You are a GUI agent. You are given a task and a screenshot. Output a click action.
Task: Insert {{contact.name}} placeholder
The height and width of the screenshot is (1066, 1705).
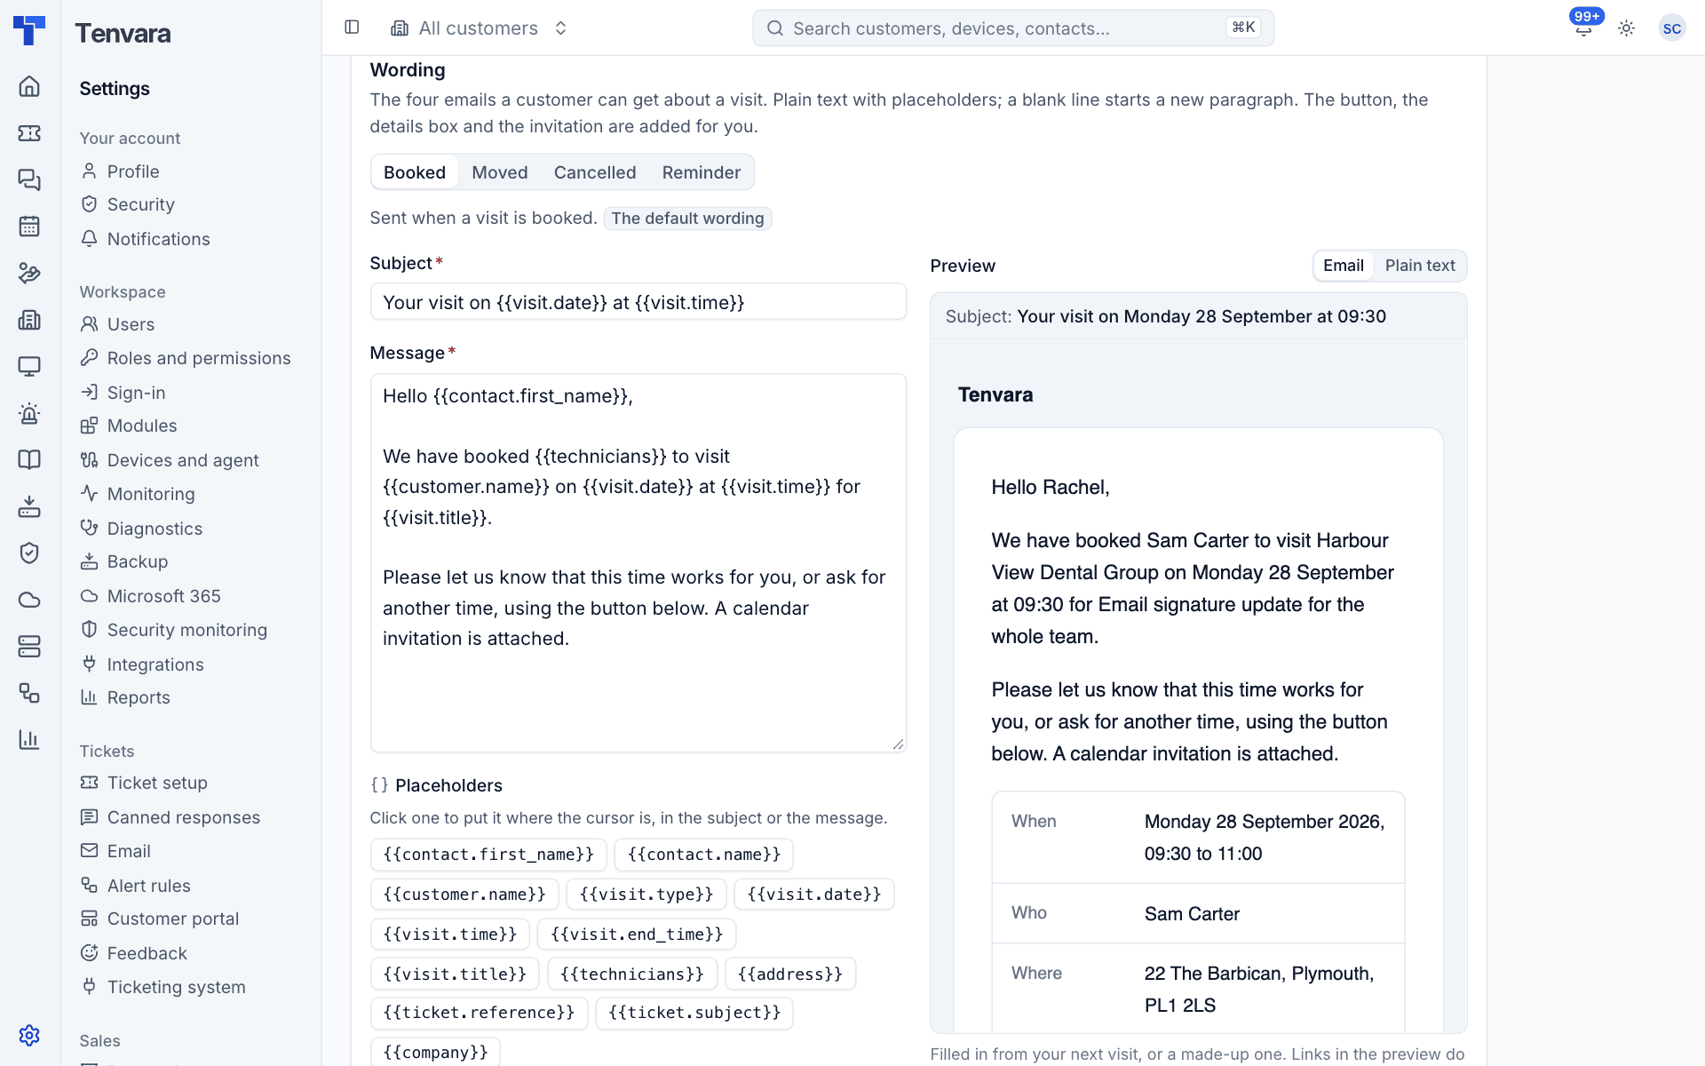703,855
